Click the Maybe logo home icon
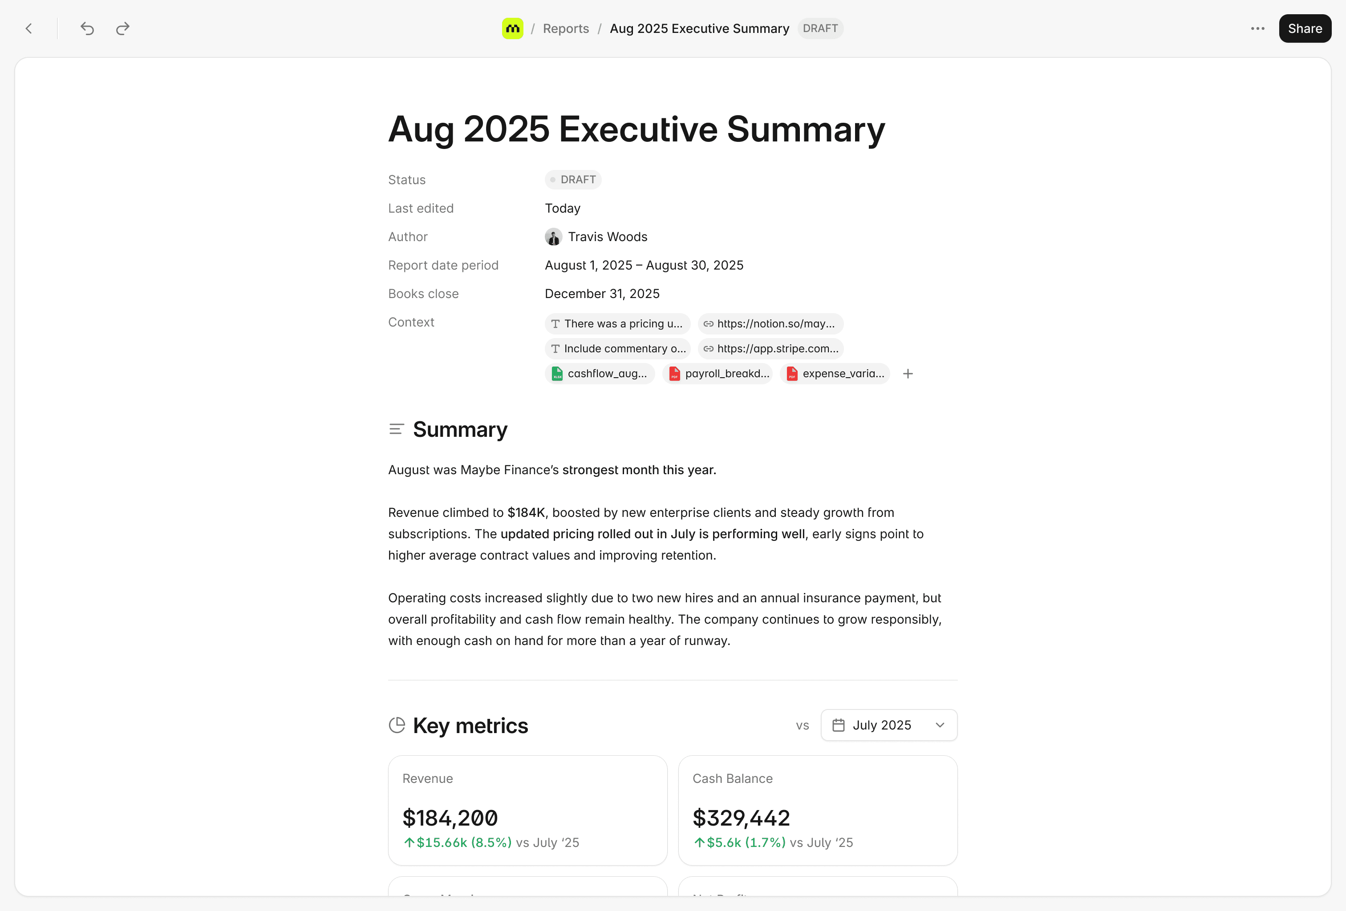The width and height of the screenshot is (1346, 911). click(512, 28)
